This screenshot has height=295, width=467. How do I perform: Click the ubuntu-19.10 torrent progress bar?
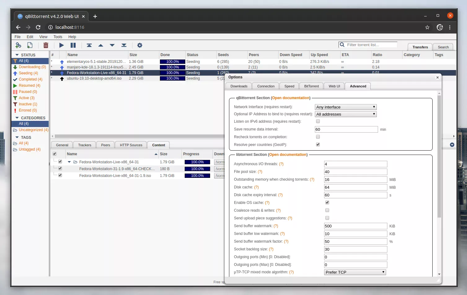172,78
